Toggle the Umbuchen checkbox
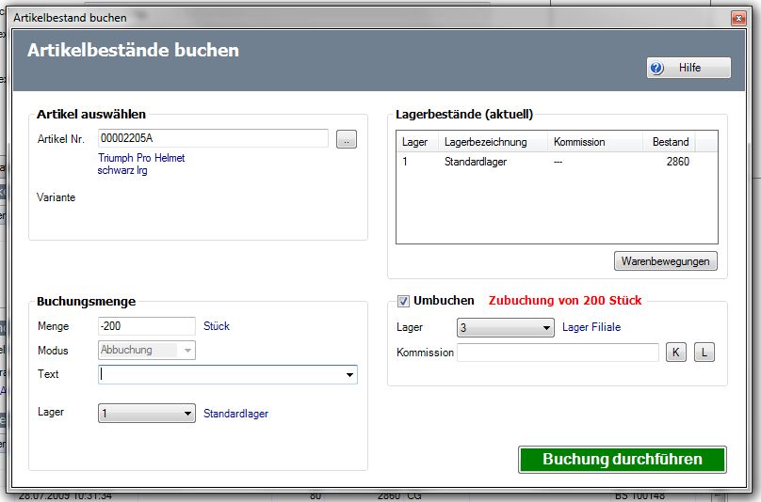 404,301
